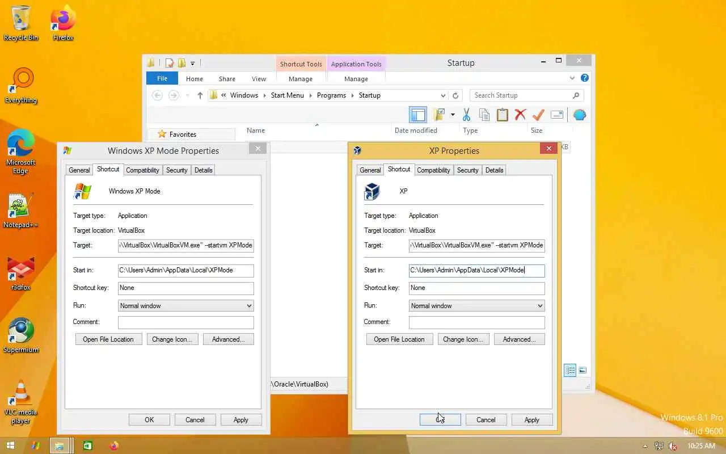Image resolution: width=726 pixels, height=454 pixels.
Task: Open Run dropdown in XP Properties
Action: [476, 306]
